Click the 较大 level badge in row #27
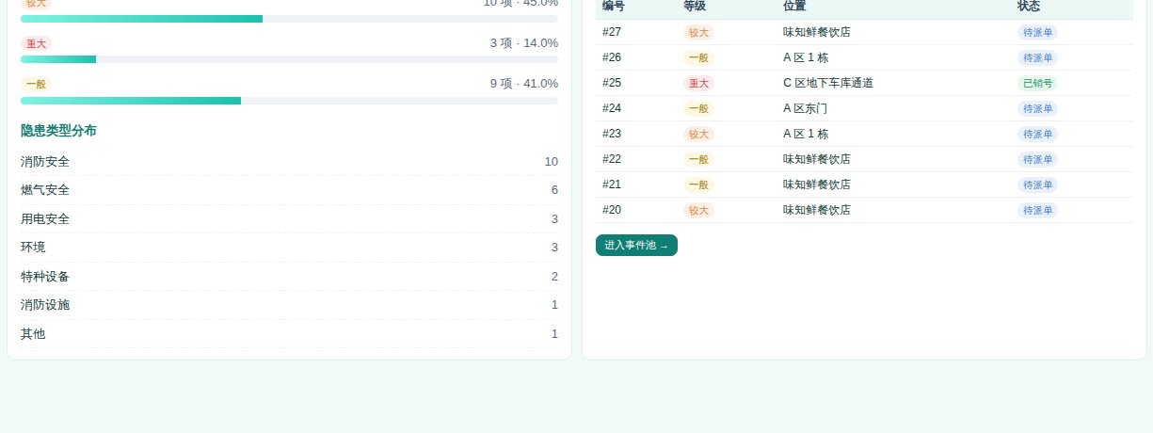Image resolution: width=1153 pixels, height=433 pixels. click(x=698, y=32)
